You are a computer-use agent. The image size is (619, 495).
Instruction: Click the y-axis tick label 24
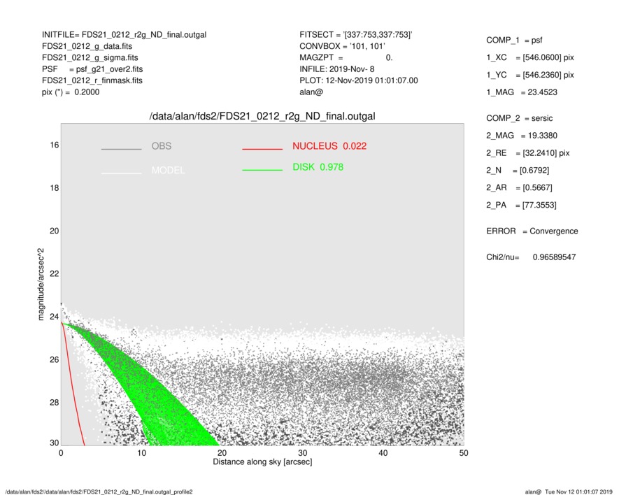(54, 317)
